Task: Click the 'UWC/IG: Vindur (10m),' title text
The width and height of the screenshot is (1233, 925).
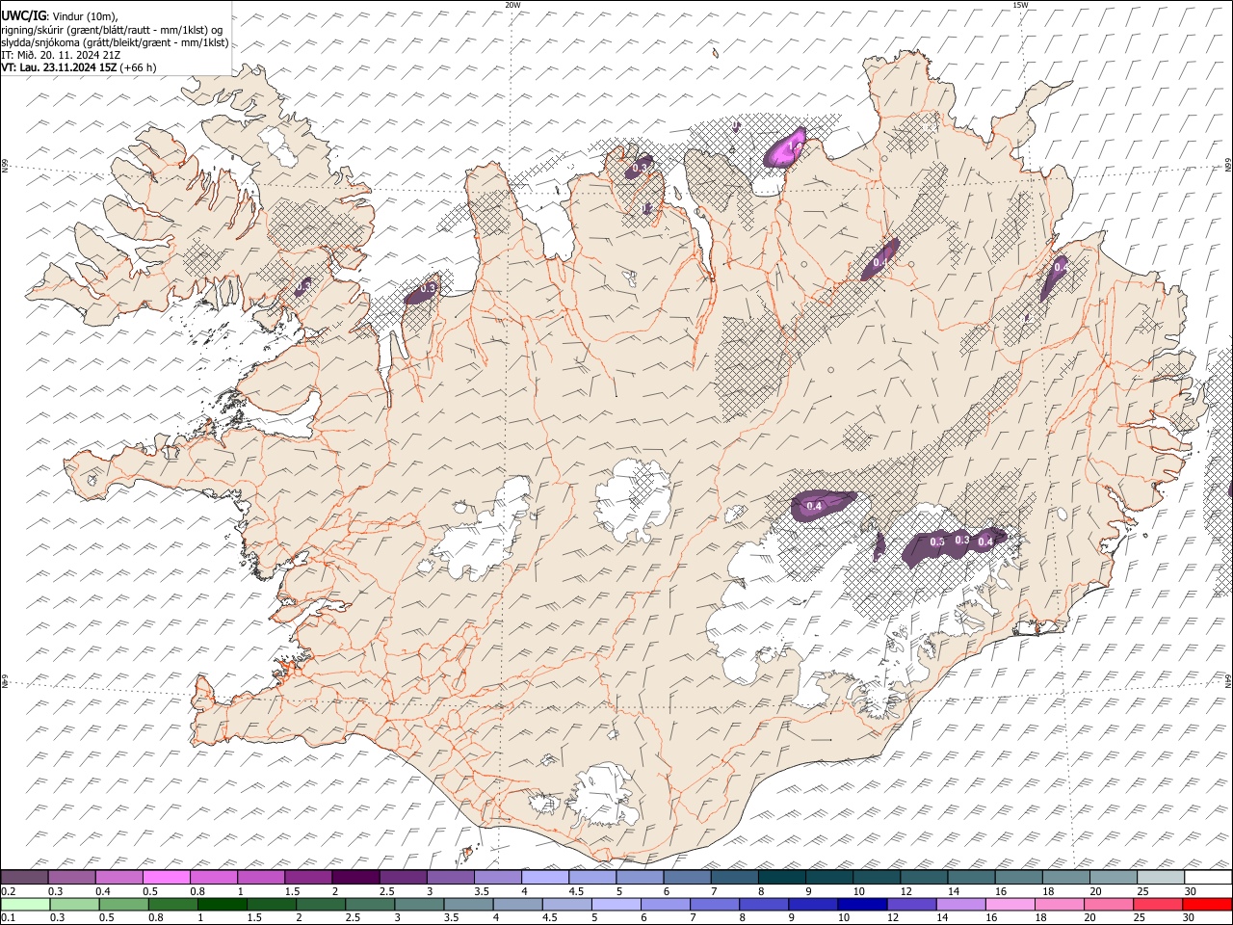Action: 60,16
